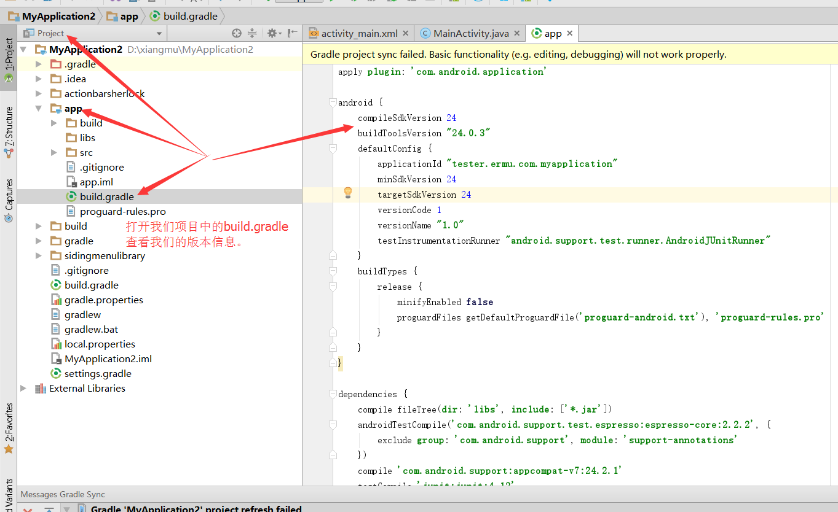Image resolution: width=838 pixels, height=512 pixels.
Task: Select gradlew.bat file
Action: coord(92,329)
